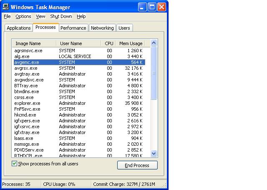Image resolution: width=267 pixels, height=190 pixels.
Task: Select the avgwdsvc.exe process row
Action: 79,80
